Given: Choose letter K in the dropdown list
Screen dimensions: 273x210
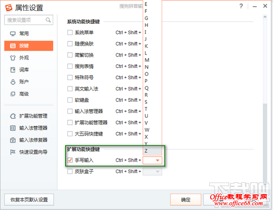Looking at the screenshot, I should [x=152, y=46].
